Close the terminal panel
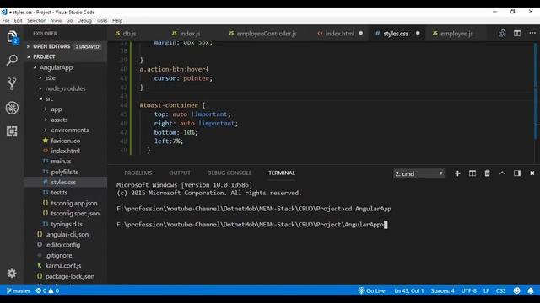The image size is (540, 303). point(532,173)
